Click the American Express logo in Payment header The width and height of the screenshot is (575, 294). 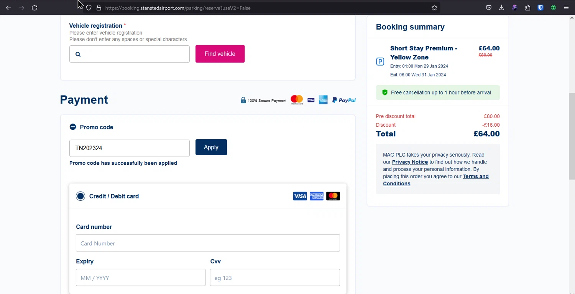(323, 100)
